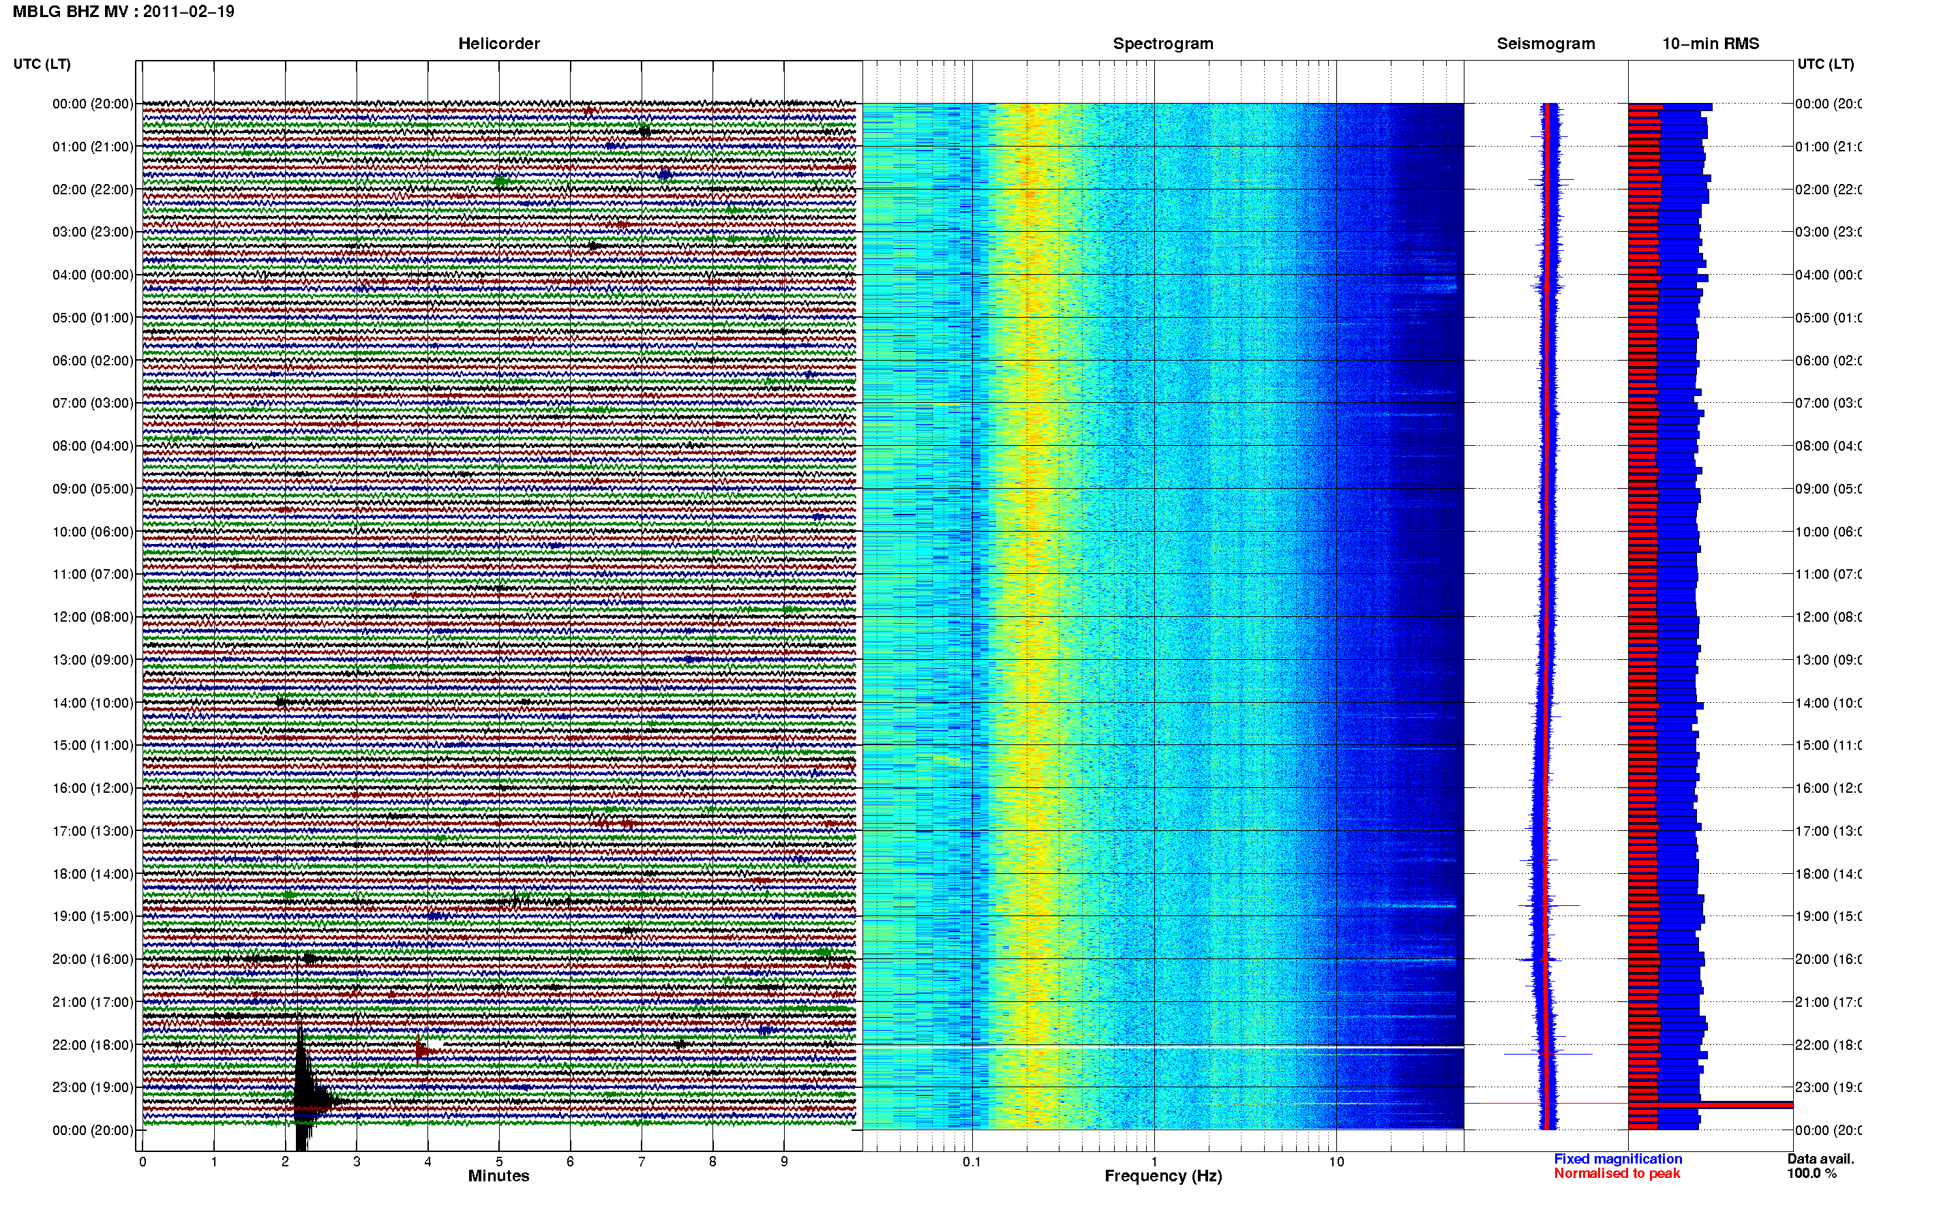This screenshot has width=1939, height=1212.
Task: Click the left time label '09:00 (05:00)'
Action: 93,488
